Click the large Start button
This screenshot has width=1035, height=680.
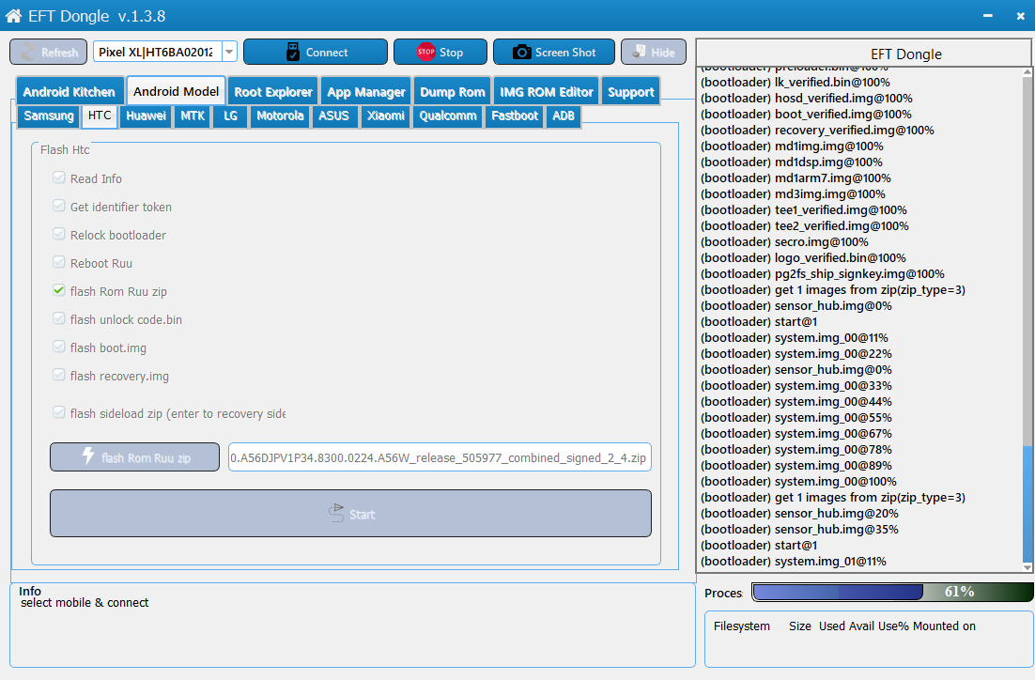350,513
